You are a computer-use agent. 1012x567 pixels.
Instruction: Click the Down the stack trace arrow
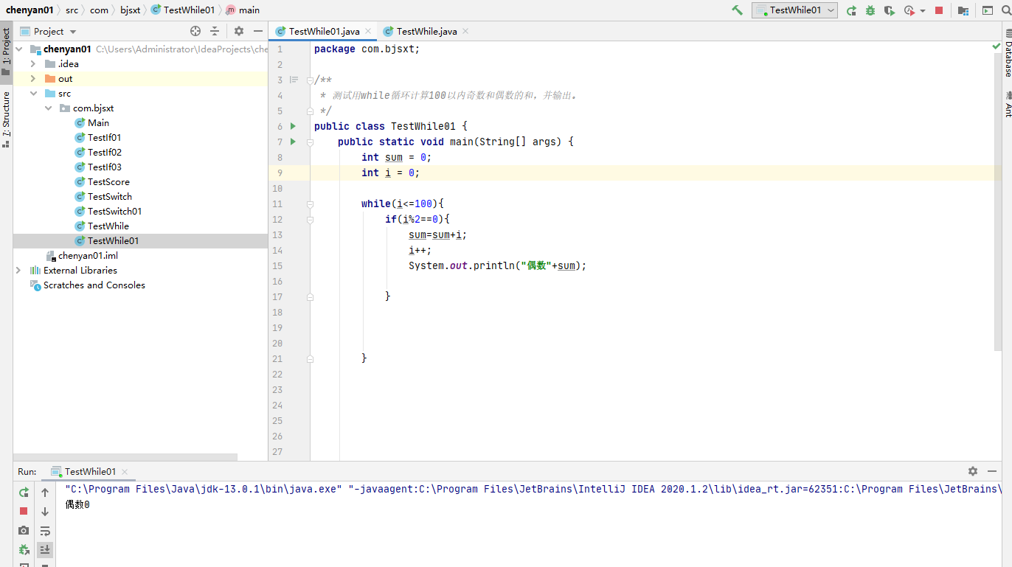45,511
